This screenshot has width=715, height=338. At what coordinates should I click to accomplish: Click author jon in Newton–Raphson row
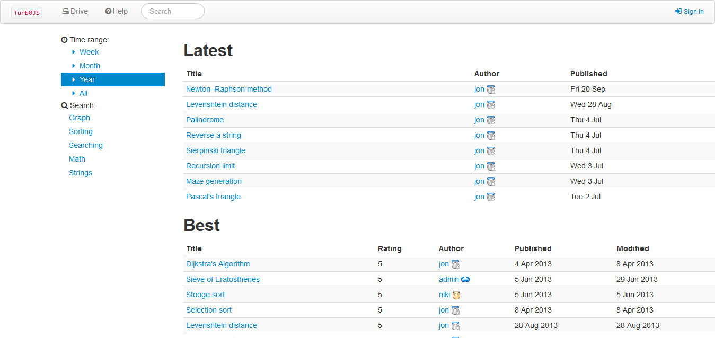(x=479, y=89)
